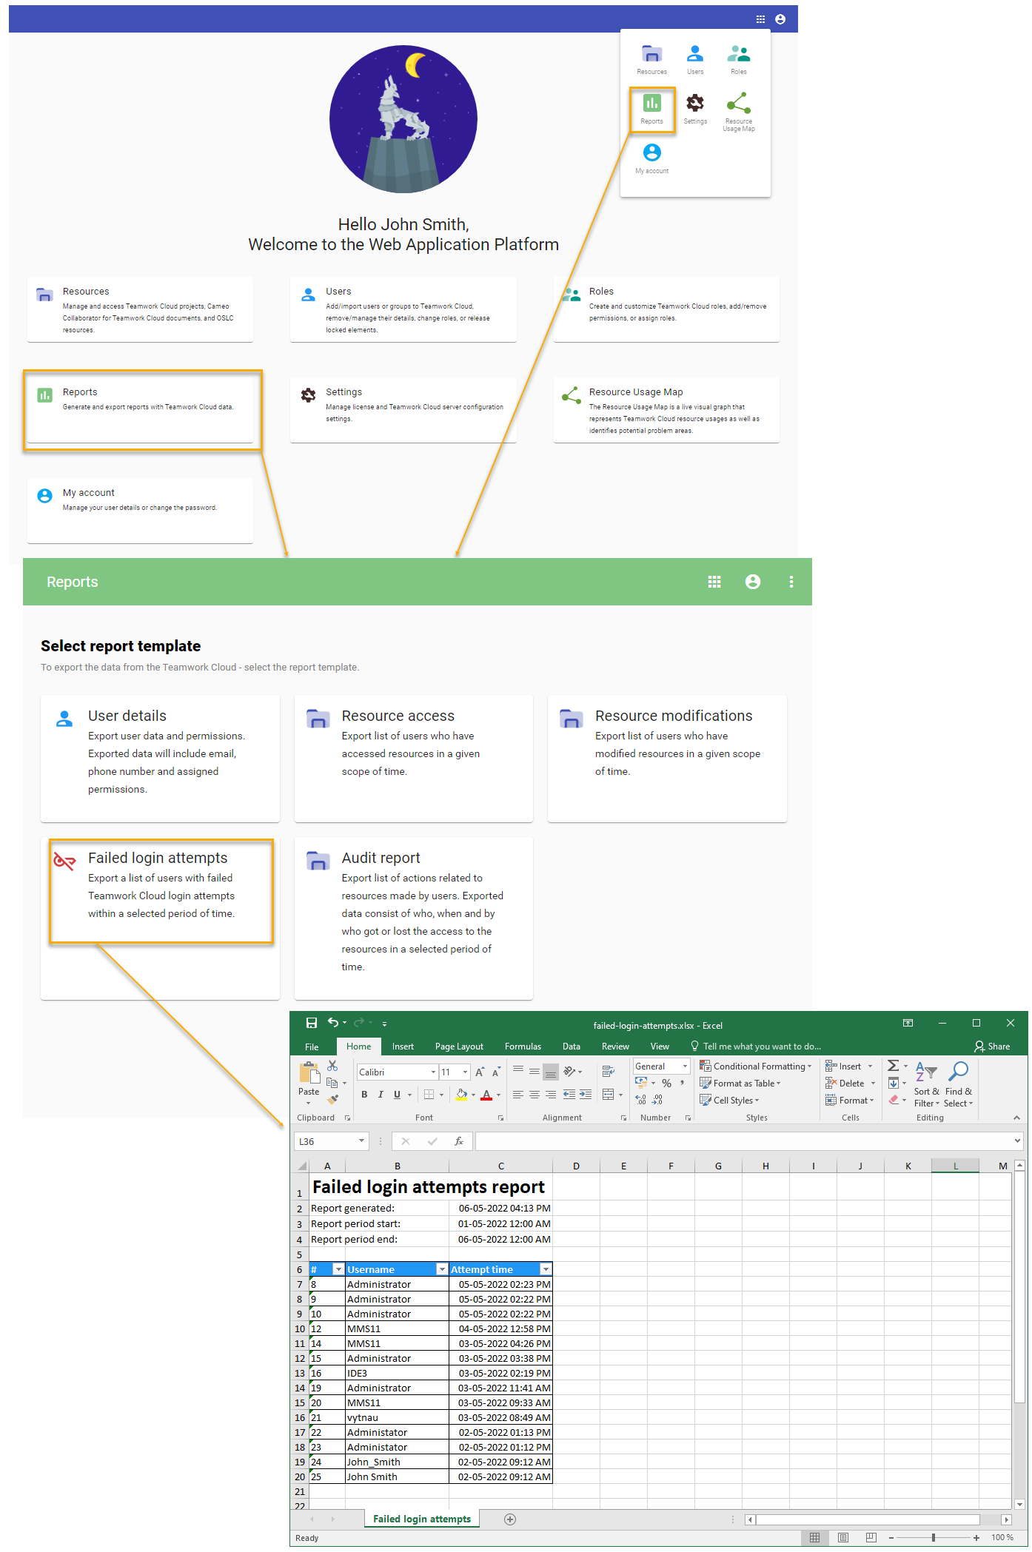Viewport: 1032px width, 1552px height.
Task: Switch to the Data ribbon tab
Action: [x=571, y=1047]
